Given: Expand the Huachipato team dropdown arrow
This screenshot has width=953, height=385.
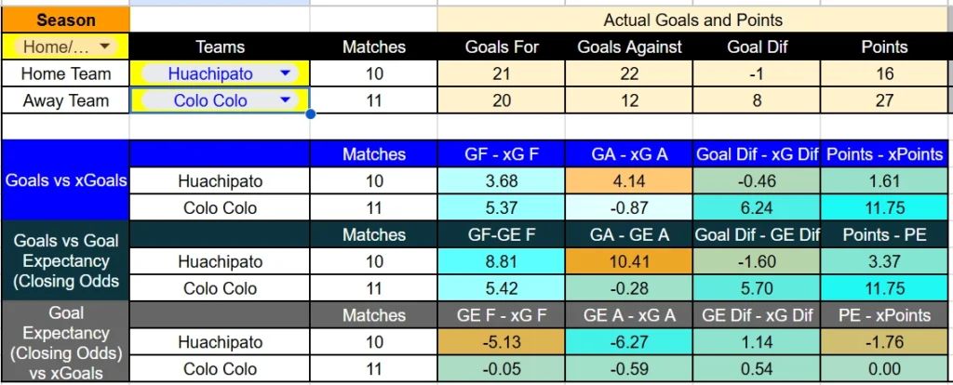Looking at the screenshot, I should click(x=285, y=73).
